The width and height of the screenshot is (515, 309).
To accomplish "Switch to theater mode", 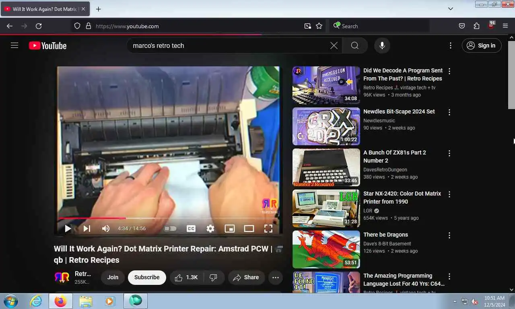I will 249,229.
